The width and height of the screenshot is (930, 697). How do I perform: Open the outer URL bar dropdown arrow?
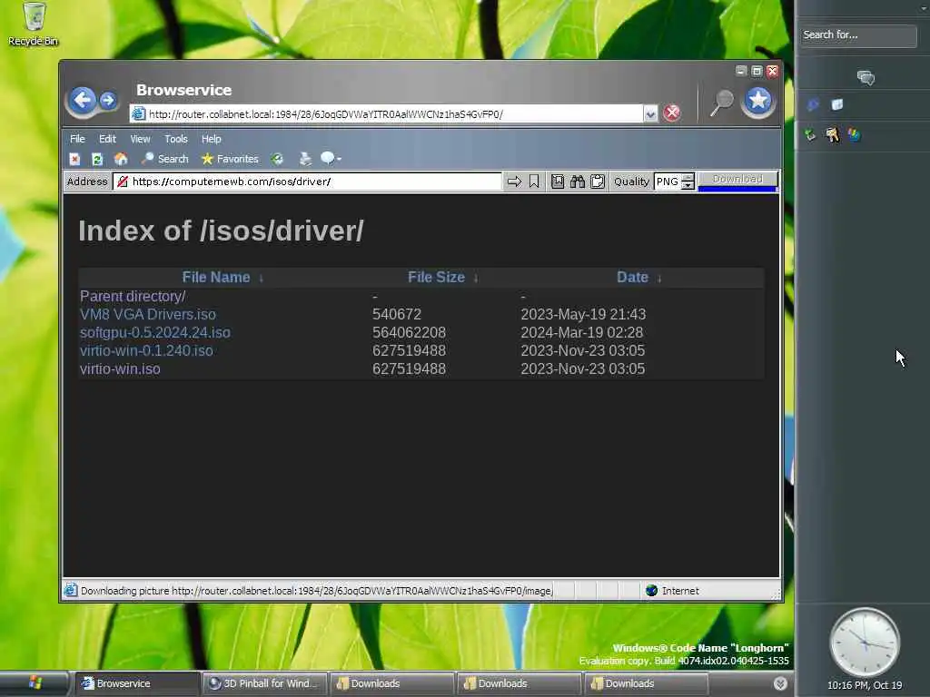650,113
